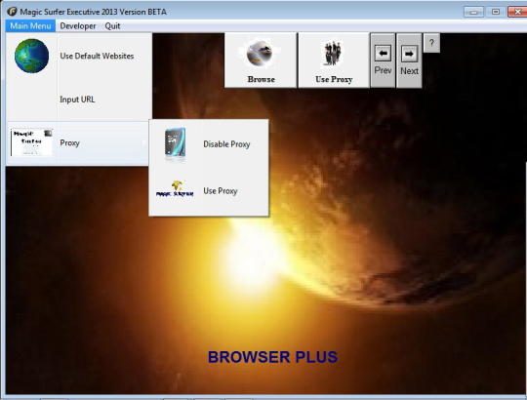This screenshot has height=400, width=527.
Task: Click the globe icon beside Default Websites
Action: point(31,56)
